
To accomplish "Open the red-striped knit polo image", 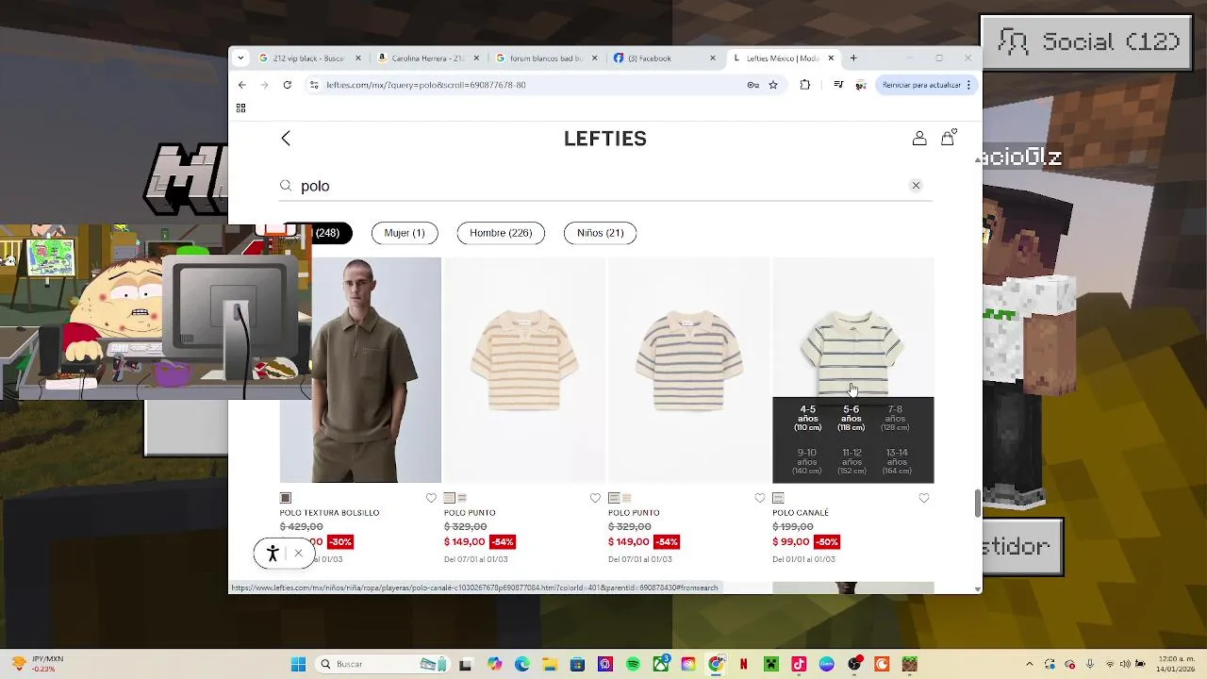I will pos(524,370).
